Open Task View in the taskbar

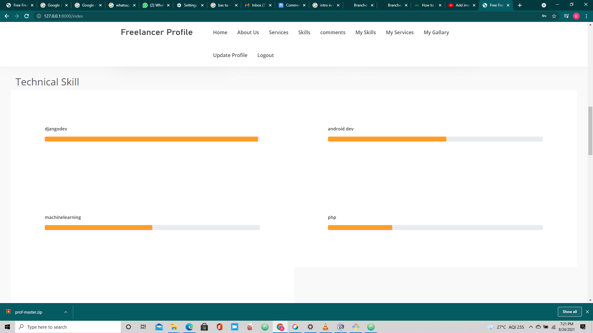pyautogui.click(x=143, y=327)
